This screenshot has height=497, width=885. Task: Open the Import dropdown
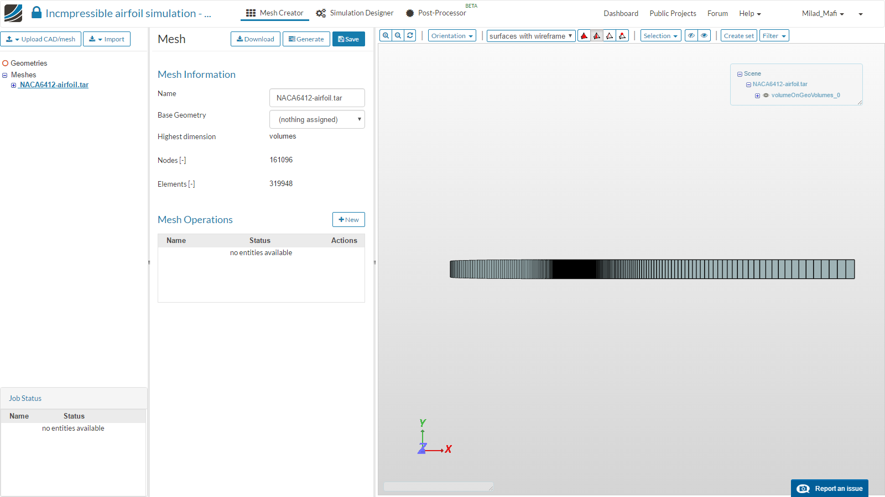coord(107,39)
